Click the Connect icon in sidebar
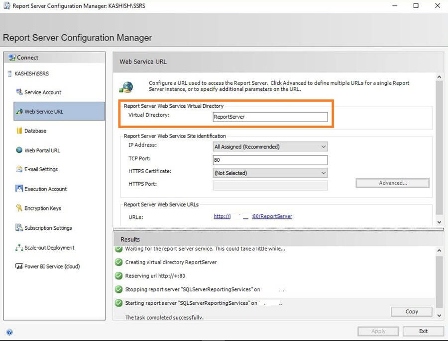This screenshot has height=341, width=448. [12, 57]
